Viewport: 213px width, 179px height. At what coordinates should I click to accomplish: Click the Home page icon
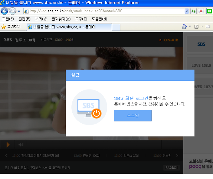click(184, 27)
